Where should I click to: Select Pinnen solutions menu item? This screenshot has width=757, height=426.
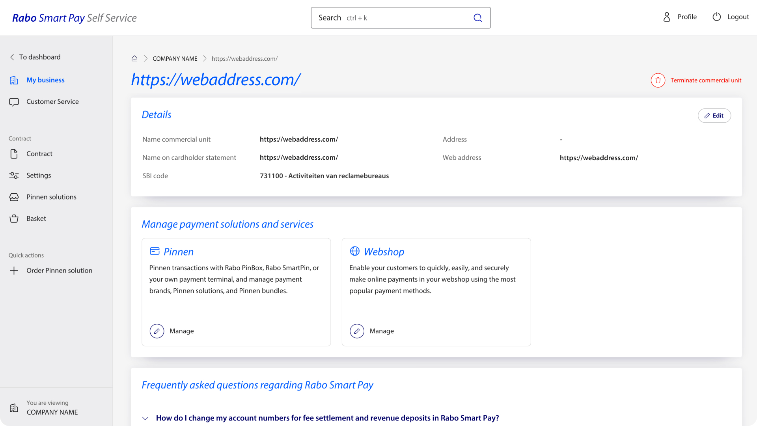(51, 197)
